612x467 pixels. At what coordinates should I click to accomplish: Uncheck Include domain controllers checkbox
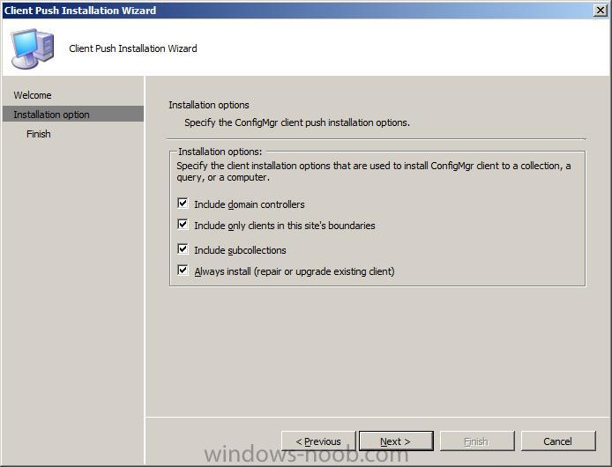coord(183,204)
